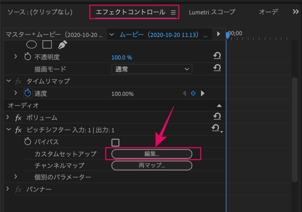Image resolution: width=302 pixels, height=212 pixels.
Task: Select the ellipse mask tool
Action: click(31, 45)
